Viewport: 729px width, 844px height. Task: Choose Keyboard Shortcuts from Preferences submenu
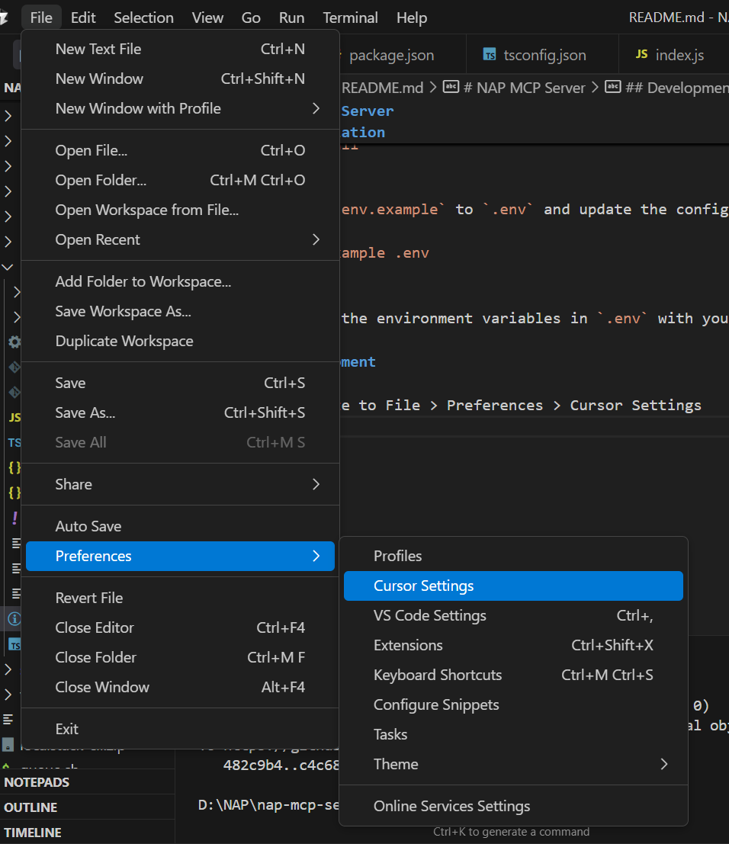[513, 675]
